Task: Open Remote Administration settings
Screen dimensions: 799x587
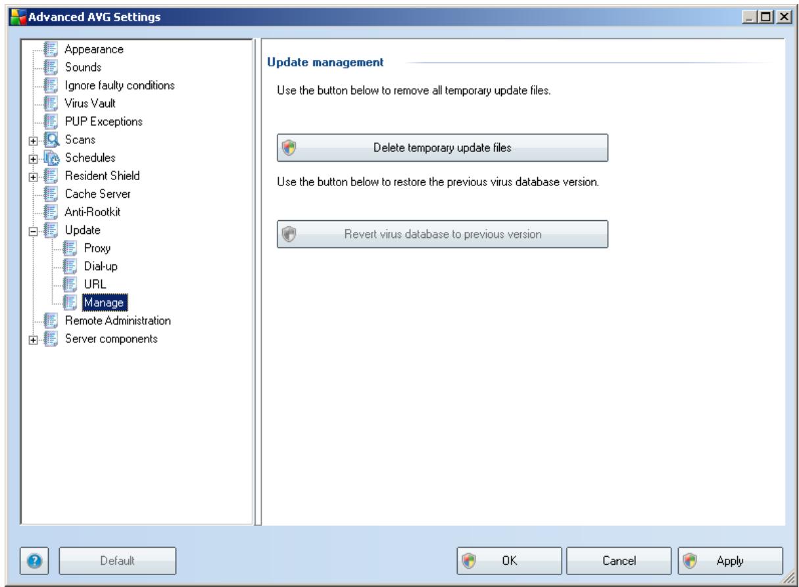Action: coord(118,321)
